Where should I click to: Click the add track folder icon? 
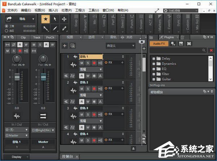click(x=73, y=46)
